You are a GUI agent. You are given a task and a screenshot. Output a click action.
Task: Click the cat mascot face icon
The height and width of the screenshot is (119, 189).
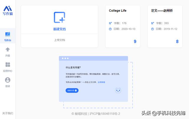[118, 90]
